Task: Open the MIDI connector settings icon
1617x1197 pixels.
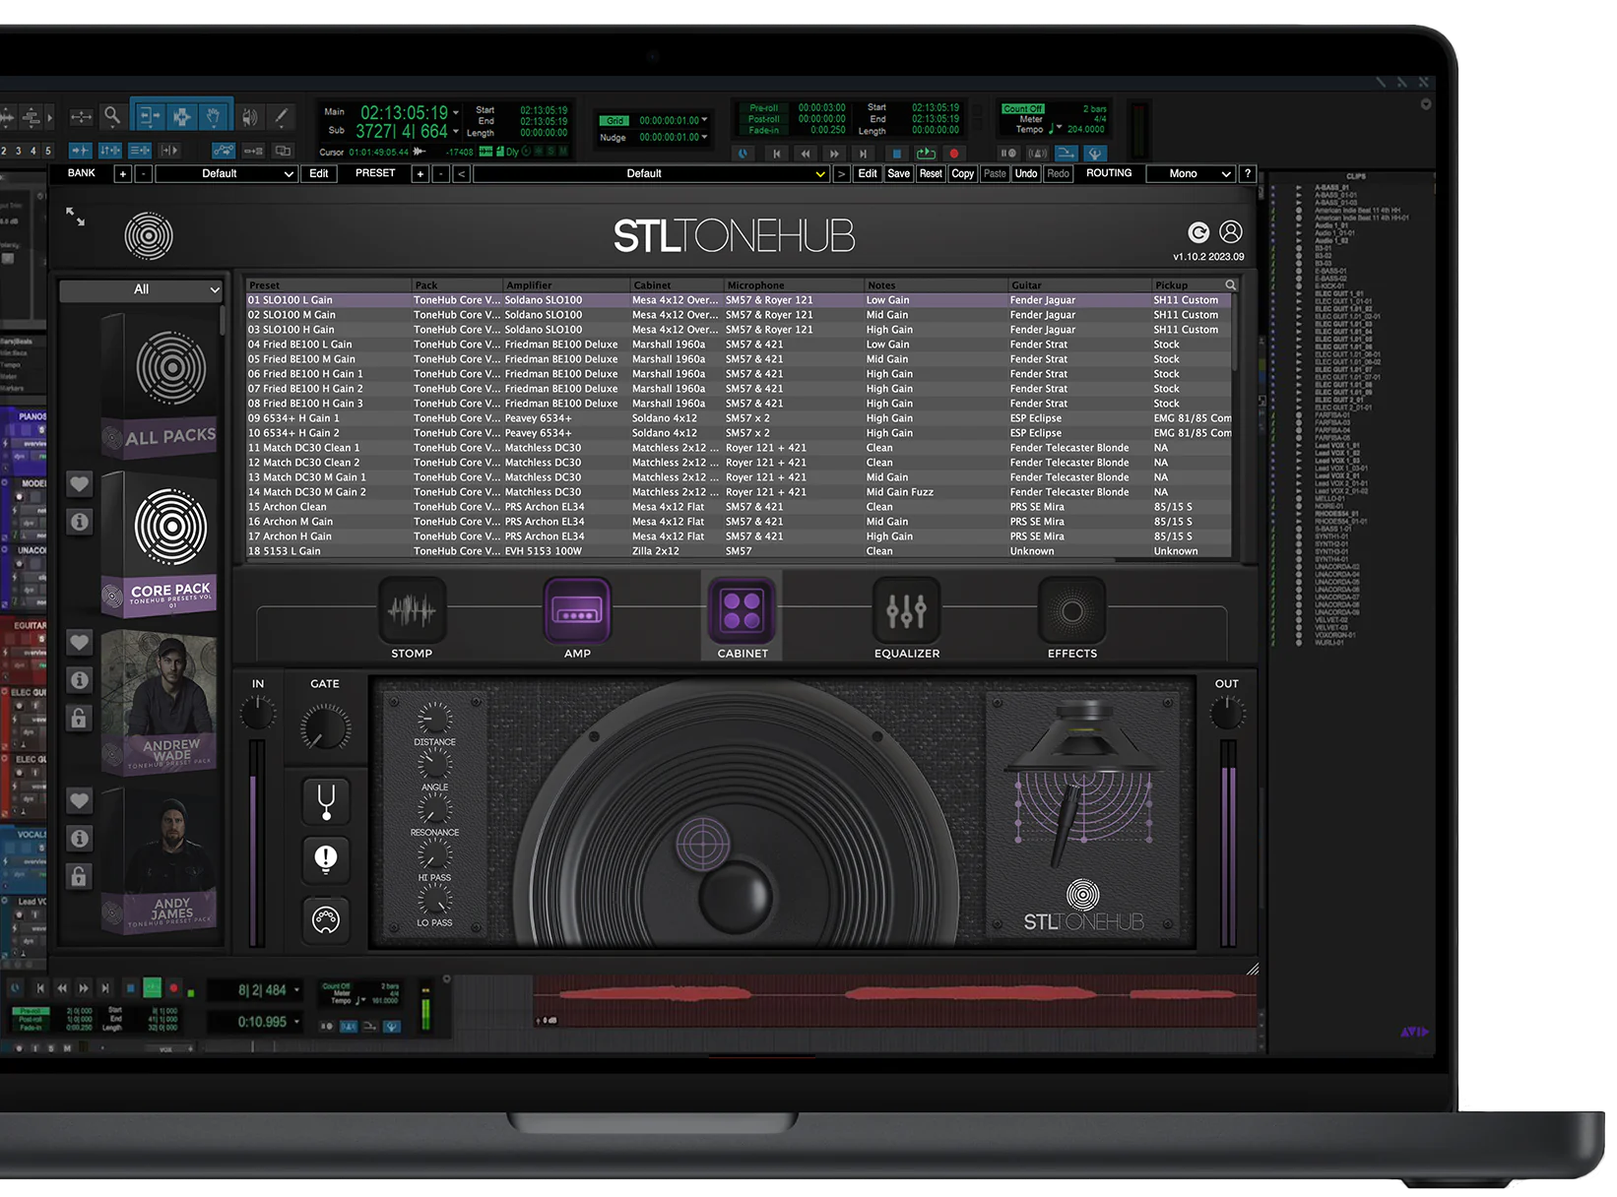Action: [x=326, y=919]
